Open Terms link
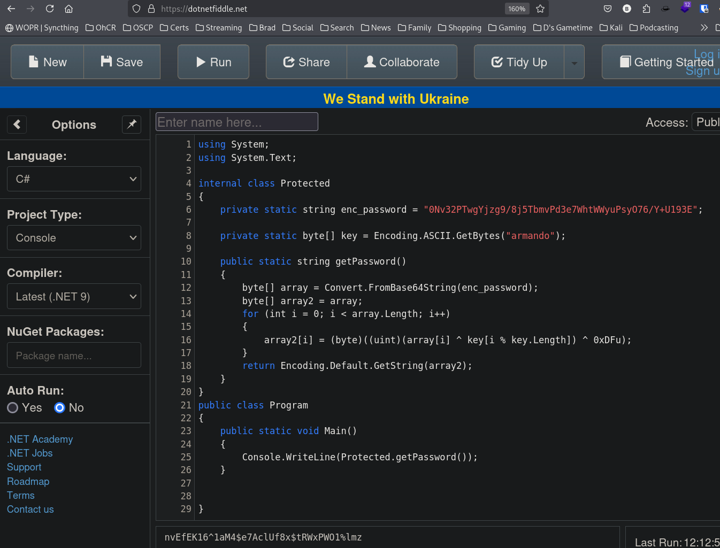Viewport: 720px width, 548px height. tap(21, 496)
